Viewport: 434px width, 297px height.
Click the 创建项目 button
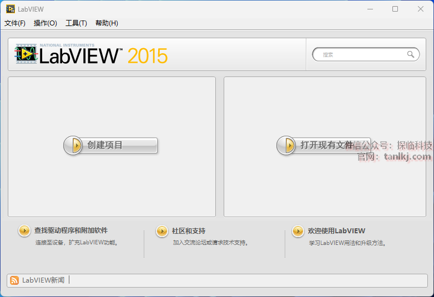click(x=110, y=145)
